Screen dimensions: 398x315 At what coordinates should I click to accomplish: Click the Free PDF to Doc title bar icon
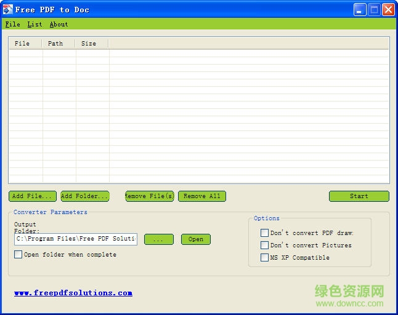point(7,9)
